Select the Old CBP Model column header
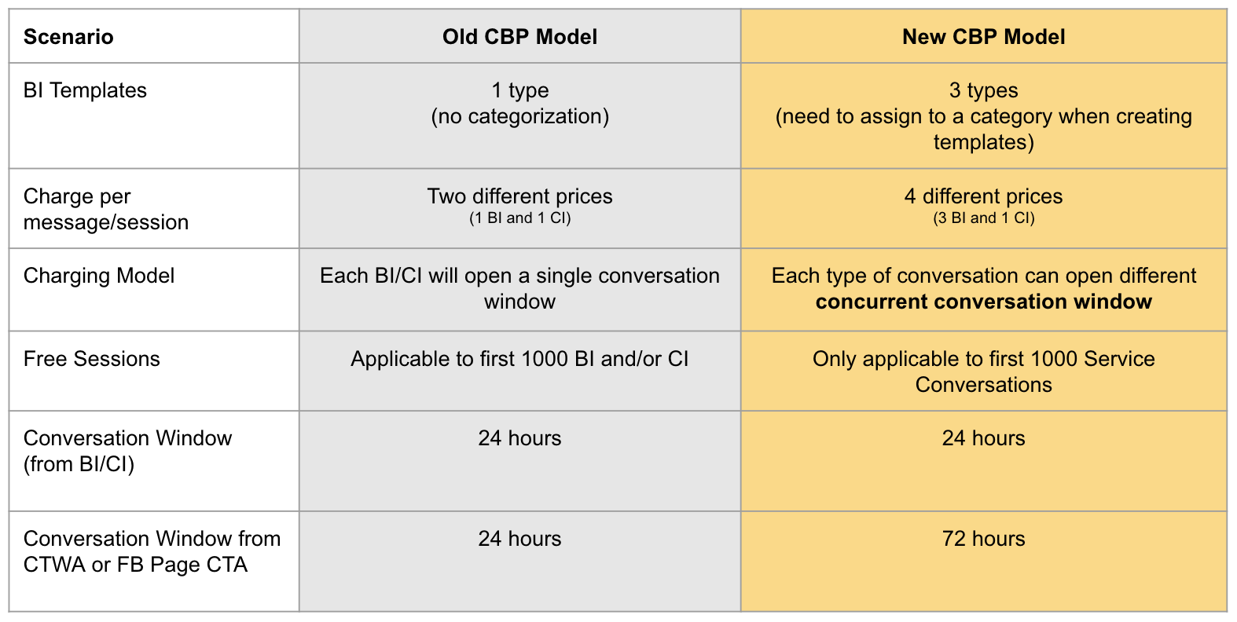The width and height of the screenshot is (1237, 622). [519, 36]
